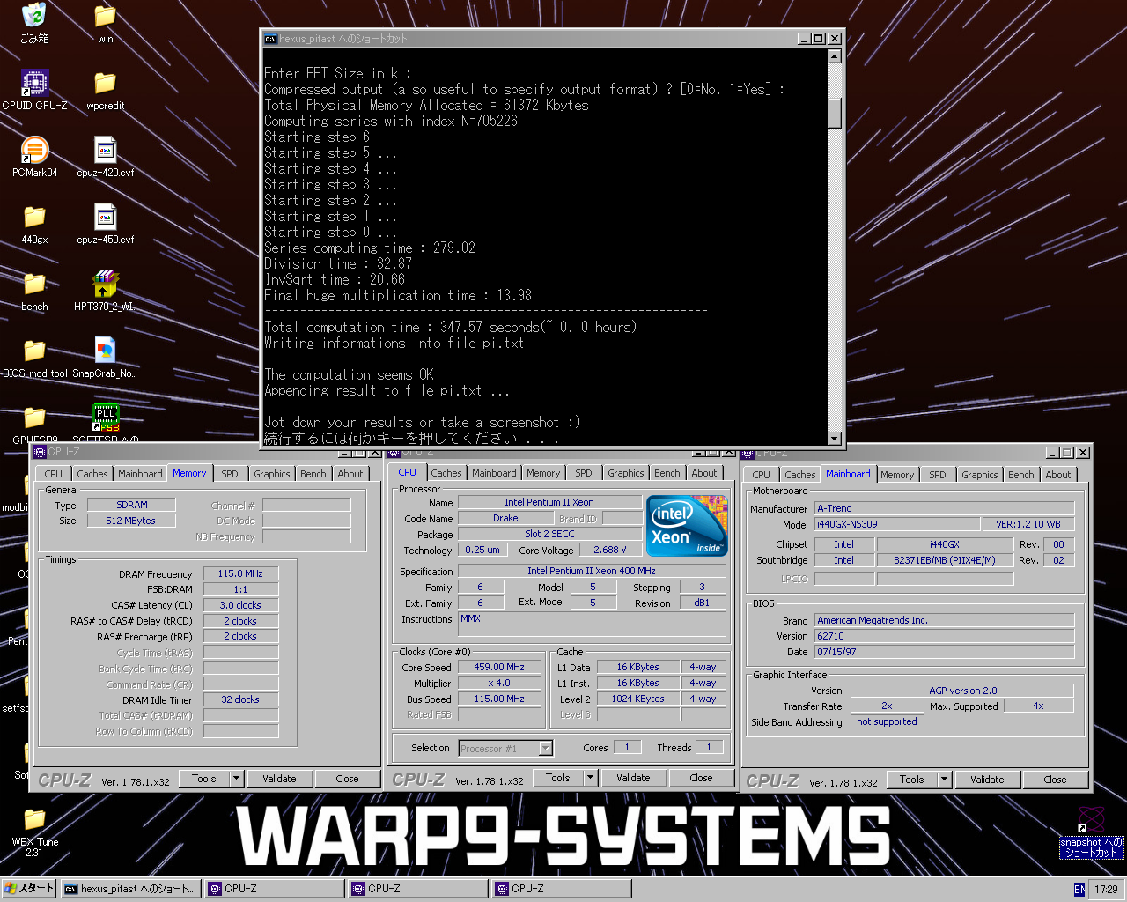Switch to hexus_pifast taskbar button

click(x=130, y=889)
